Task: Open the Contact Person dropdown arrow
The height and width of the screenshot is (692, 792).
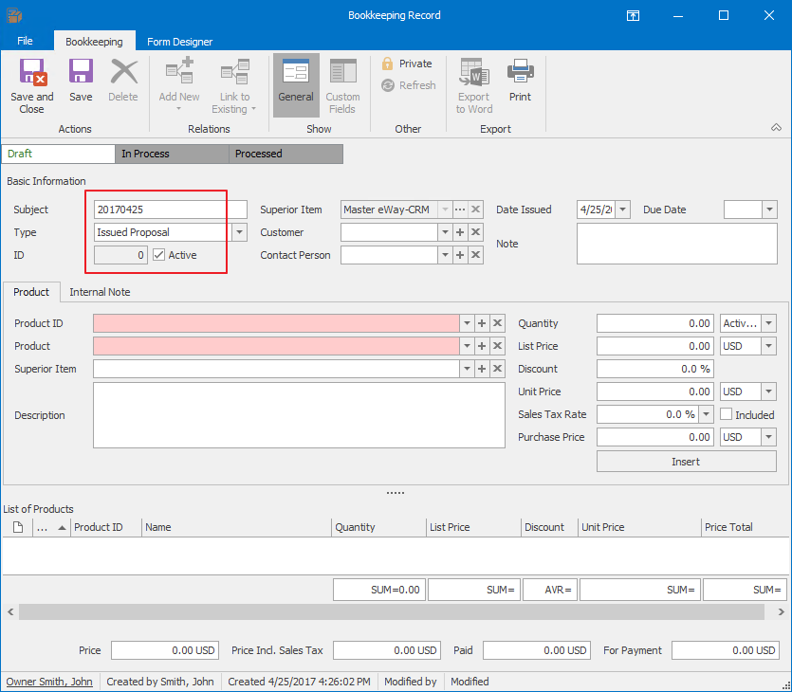Action: (445, 255)
